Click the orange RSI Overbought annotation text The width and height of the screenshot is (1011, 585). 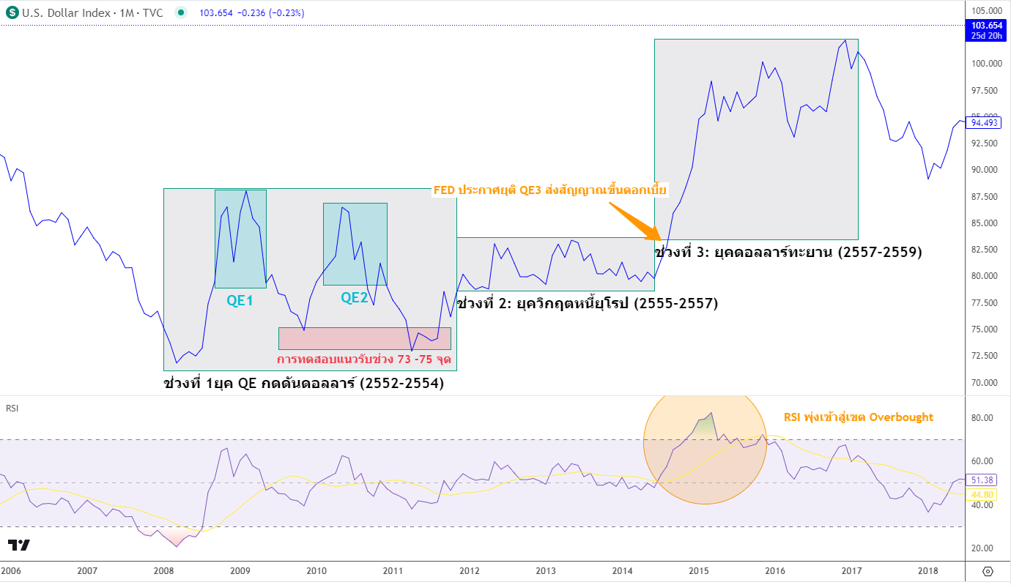pyautogui.click(x=859, y=417)
